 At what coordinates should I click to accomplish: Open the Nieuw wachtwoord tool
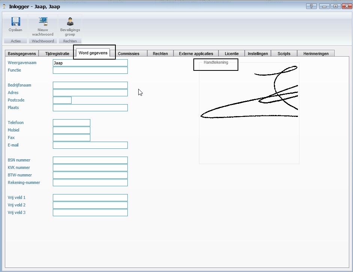43,22
